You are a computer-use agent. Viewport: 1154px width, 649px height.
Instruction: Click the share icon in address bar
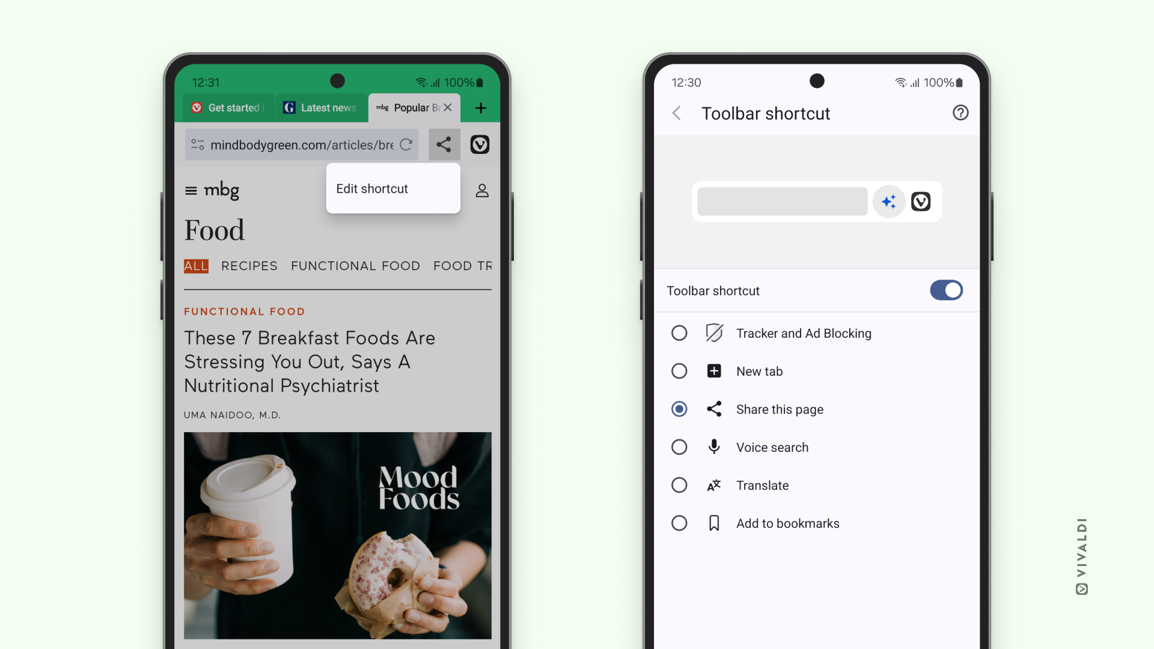[443, 144]
